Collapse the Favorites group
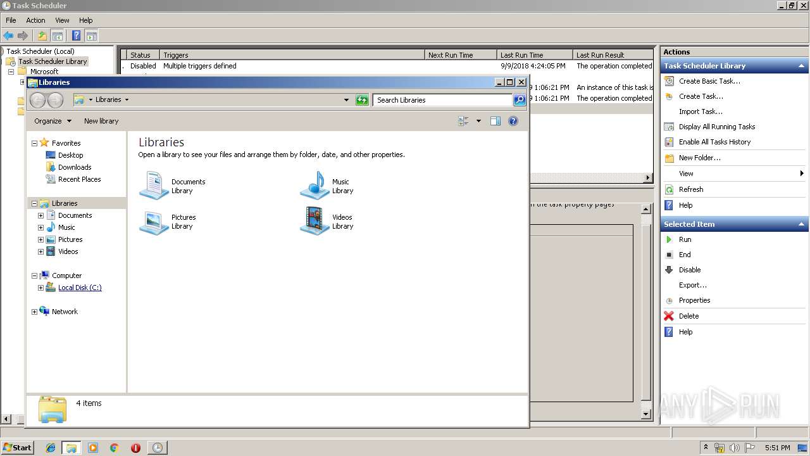810x456 pixels. (x=34, y=143)
